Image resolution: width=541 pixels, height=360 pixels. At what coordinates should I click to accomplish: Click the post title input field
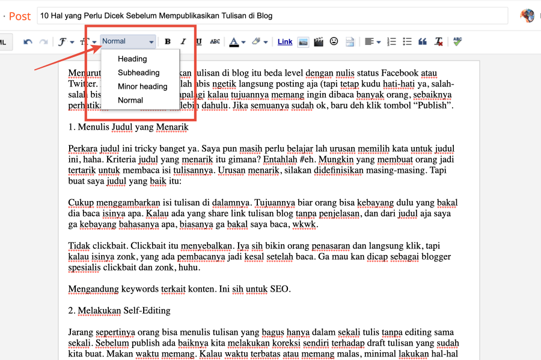tap(272, 16)
